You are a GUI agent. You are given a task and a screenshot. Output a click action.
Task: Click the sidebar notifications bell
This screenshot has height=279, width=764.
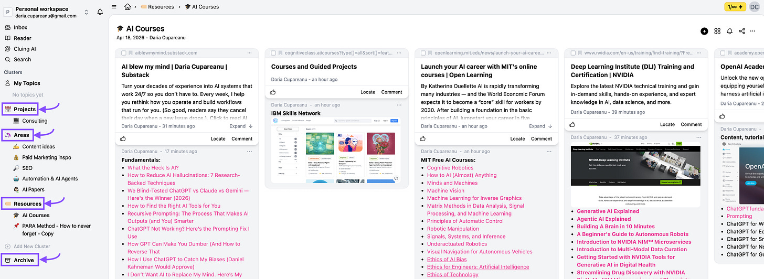click(x=100, y=12)
